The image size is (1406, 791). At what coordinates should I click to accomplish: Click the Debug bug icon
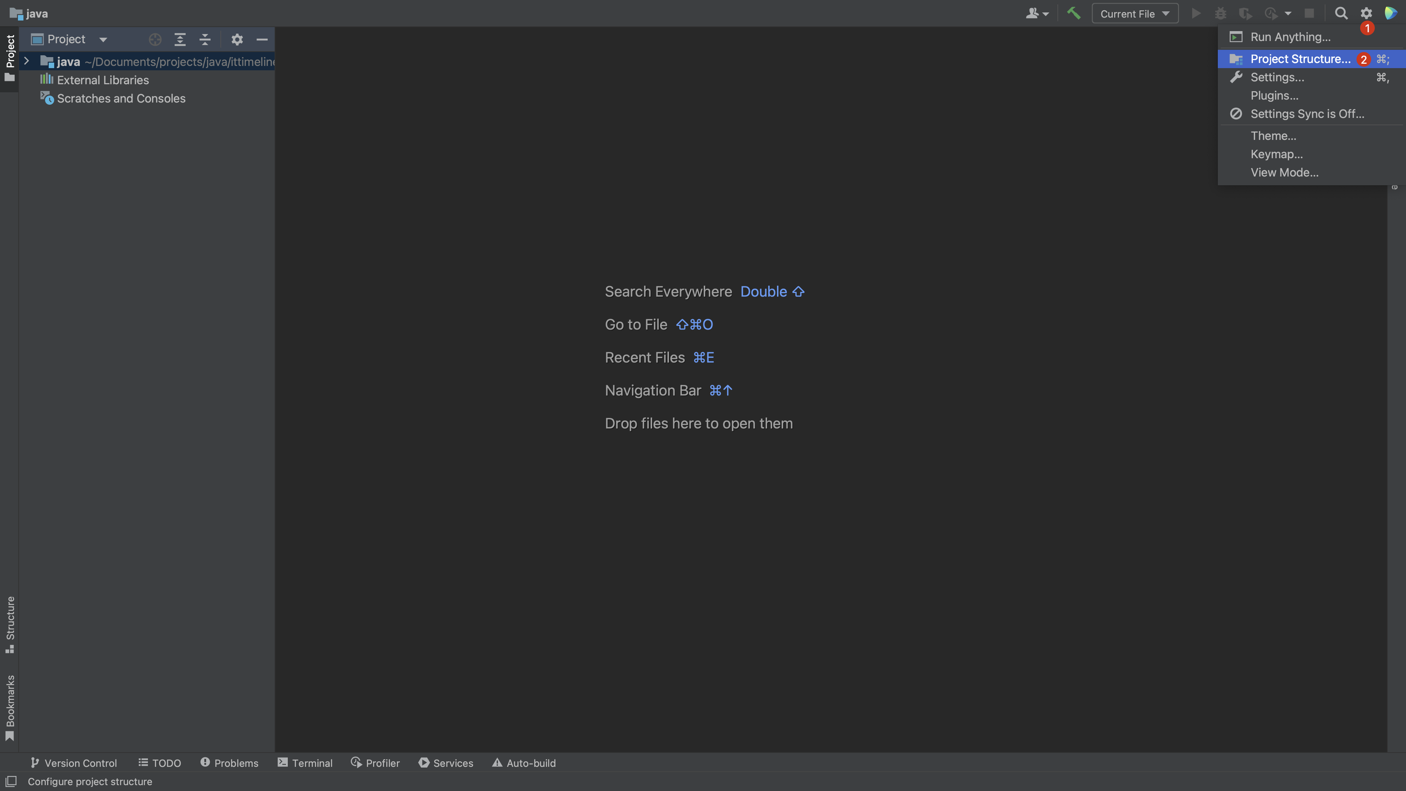[1220, 13]
